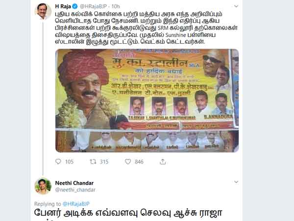Image resolution: width=294 pixels, height=221 pixels.
Task: Open the attached banner photo
Action: pos(147,101)
